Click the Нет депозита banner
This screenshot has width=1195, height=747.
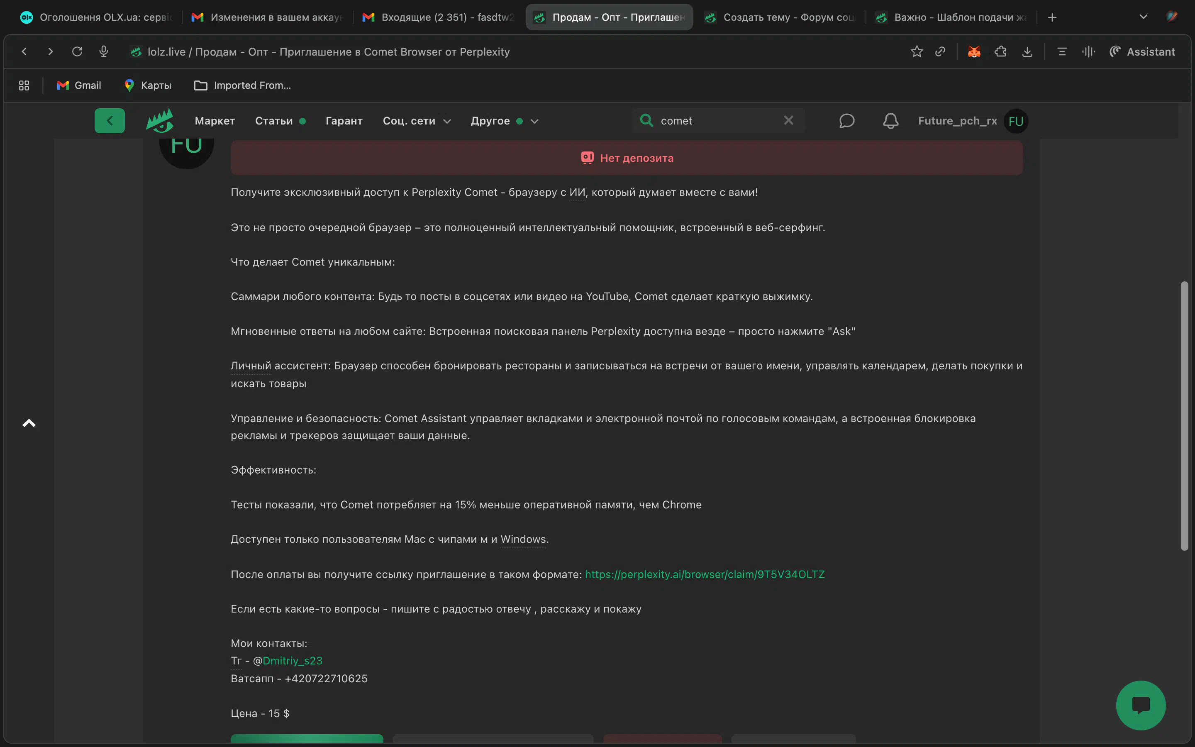627,158
